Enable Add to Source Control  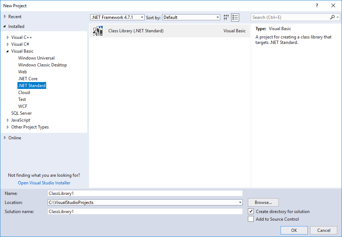251,219
